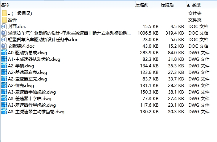Click the DWG icon for A0-驱动桥总成.dwg
217x142 pixels.
[x=4, y=52]
